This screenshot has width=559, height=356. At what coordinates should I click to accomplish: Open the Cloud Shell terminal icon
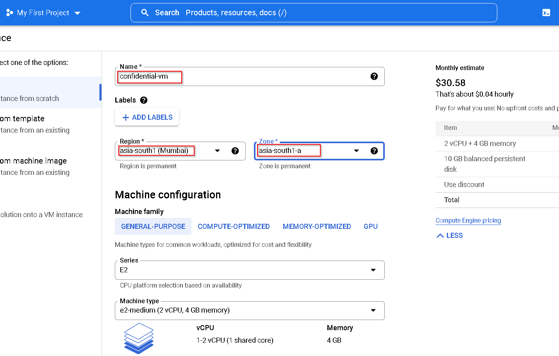point(546,13)
